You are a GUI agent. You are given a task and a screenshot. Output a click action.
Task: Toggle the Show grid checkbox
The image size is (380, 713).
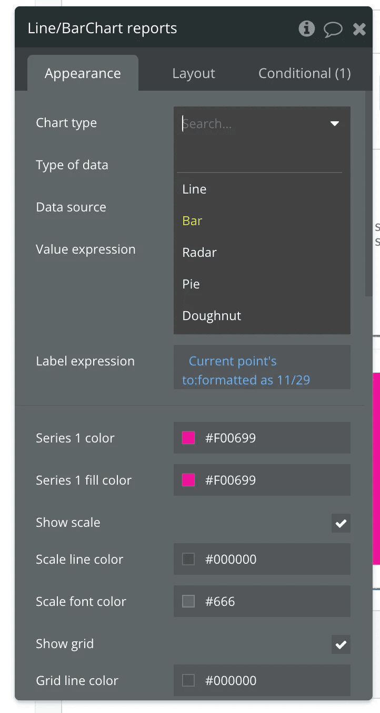(x=341, y=644)
